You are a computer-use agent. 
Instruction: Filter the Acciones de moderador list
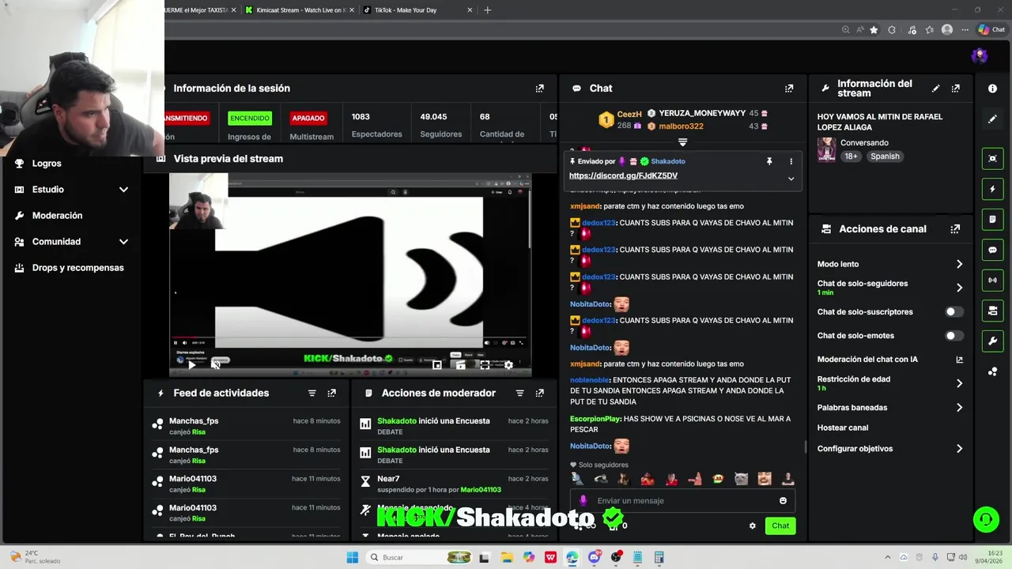(x=520, y=393)
